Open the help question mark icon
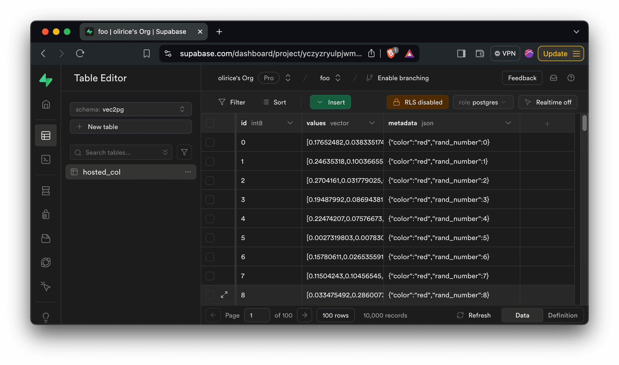 pos(571,78)
